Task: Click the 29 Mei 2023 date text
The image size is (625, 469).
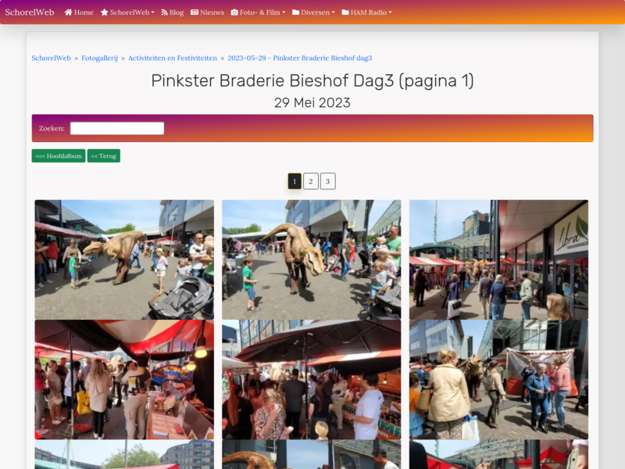Action: click(x=312, y=103)
